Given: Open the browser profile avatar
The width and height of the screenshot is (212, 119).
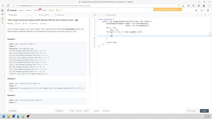Looking at the screenshot, I should [204, 6].
